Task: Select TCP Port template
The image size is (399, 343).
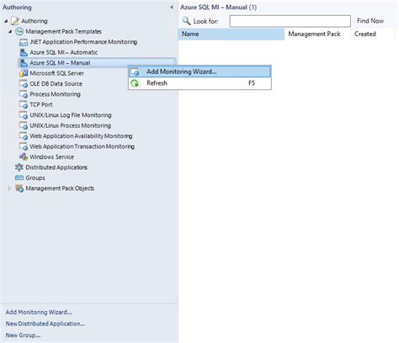Action: 41,105
